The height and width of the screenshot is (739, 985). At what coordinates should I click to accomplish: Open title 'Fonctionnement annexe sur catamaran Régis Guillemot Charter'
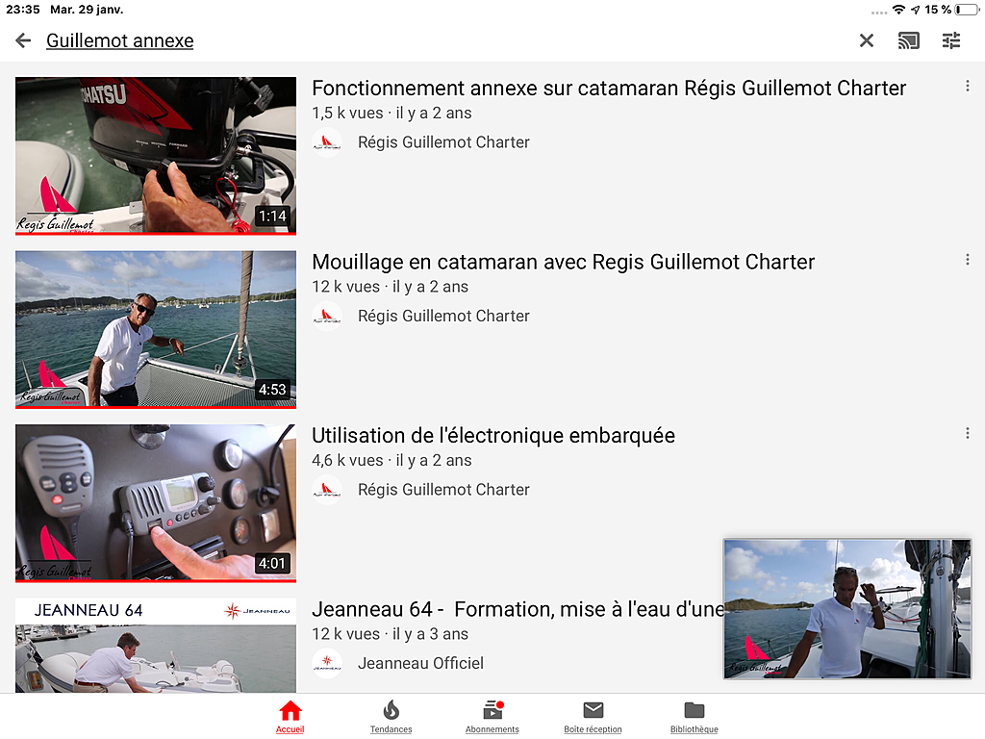tap(609, 89)
